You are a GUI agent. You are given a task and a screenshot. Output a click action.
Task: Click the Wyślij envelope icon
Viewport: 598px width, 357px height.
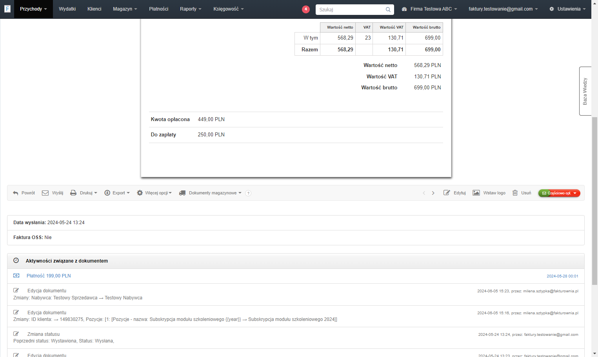[45, 193]
